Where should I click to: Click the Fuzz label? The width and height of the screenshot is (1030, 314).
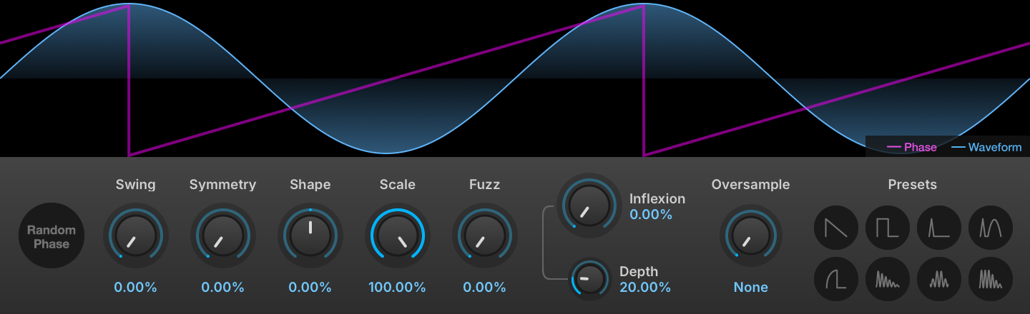click(x=484, y=184)
